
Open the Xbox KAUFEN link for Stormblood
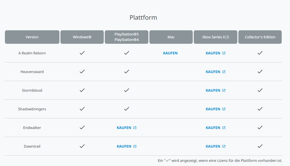point(216,90)
